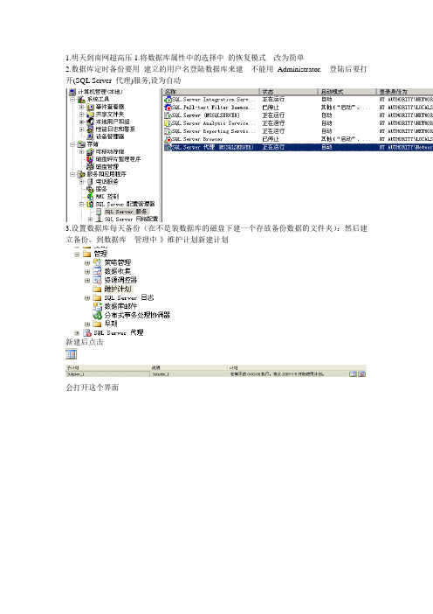
Task: Click the 策略管理 policy management icon
Action: tap(97, 262)
